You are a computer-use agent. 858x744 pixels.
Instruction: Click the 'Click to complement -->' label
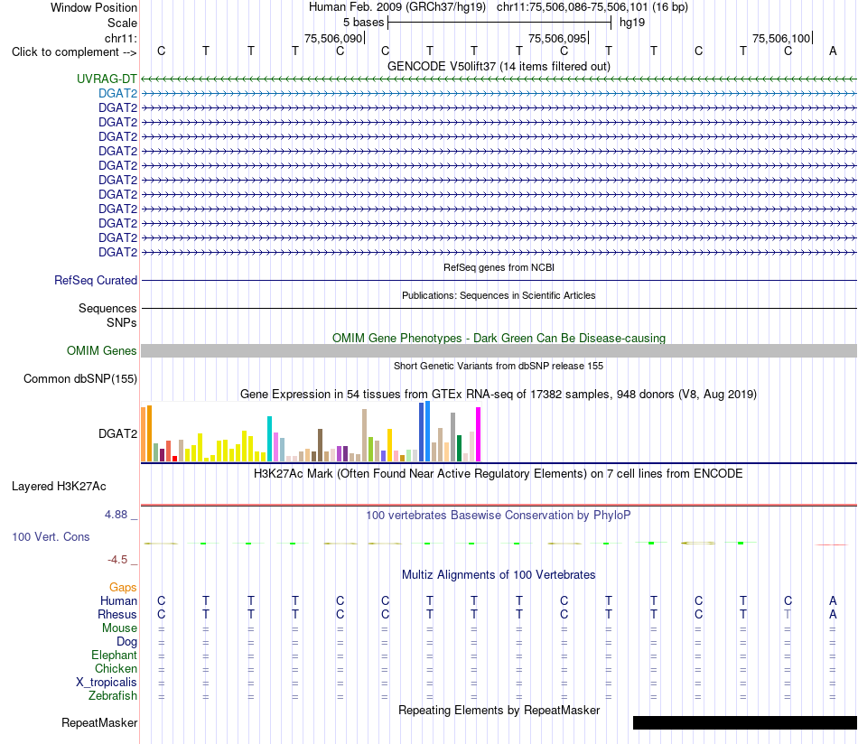[74, 52]
